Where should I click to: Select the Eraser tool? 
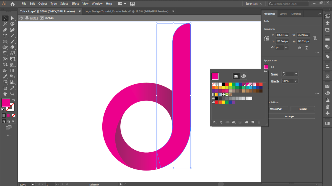click(x=12, y=47)
